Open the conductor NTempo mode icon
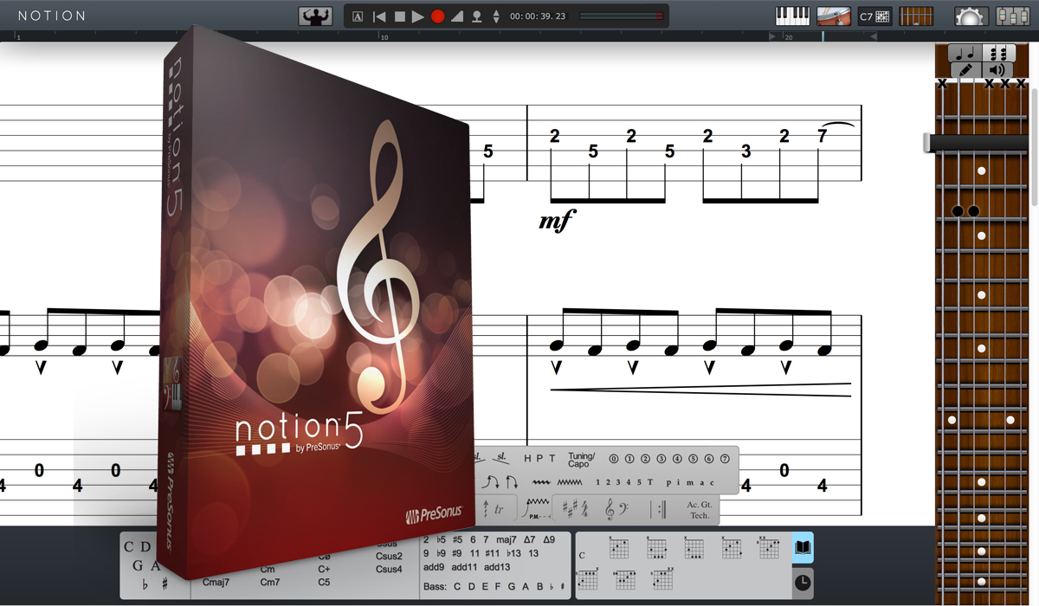The height and width of the screenshot is (606, 1039). pyautogui.click(x=315, y=16)
